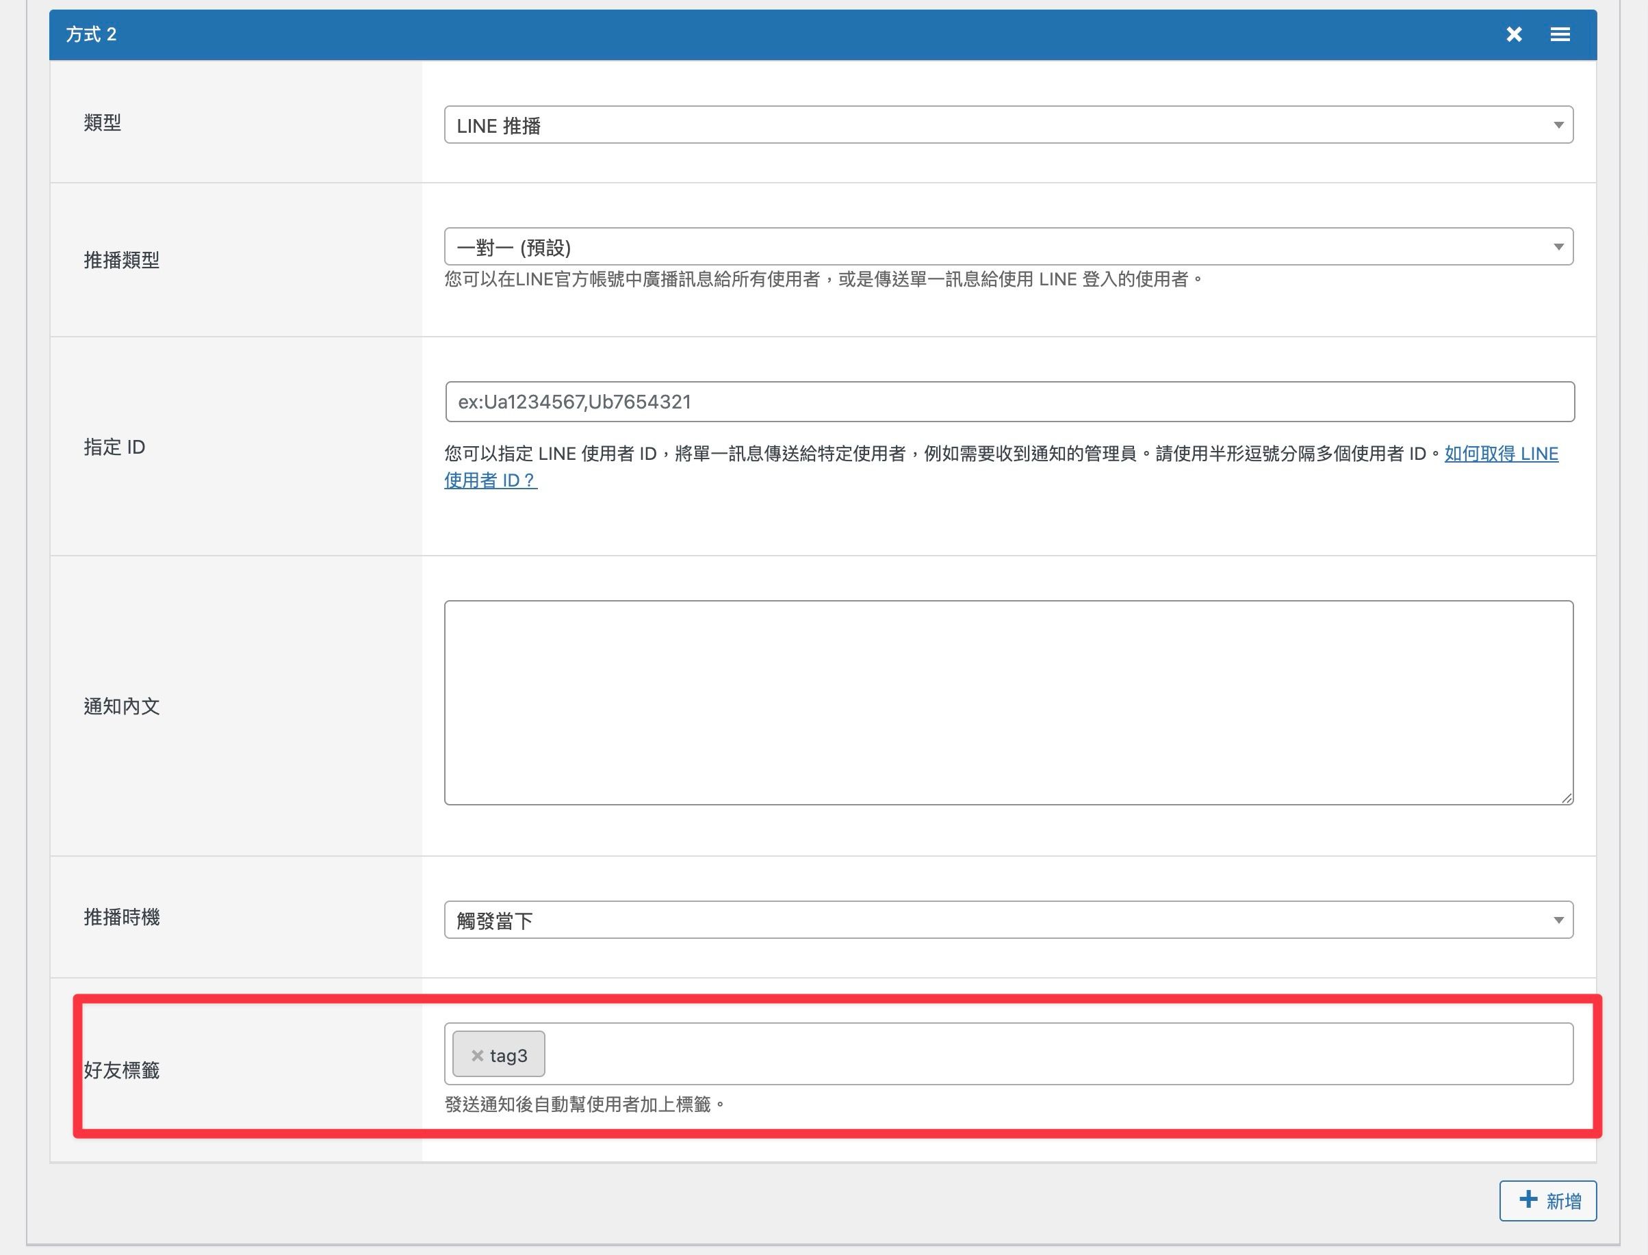Grab the resize handle of 通知內文 textarea
This screenshot has width=1648, height=1255.
[1567, 798]
